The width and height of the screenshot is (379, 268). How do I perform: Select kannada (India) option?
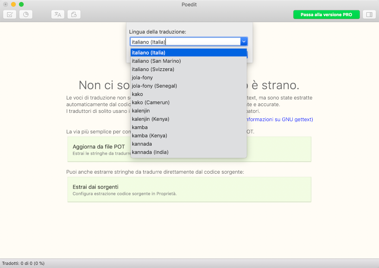coord(189,152)
